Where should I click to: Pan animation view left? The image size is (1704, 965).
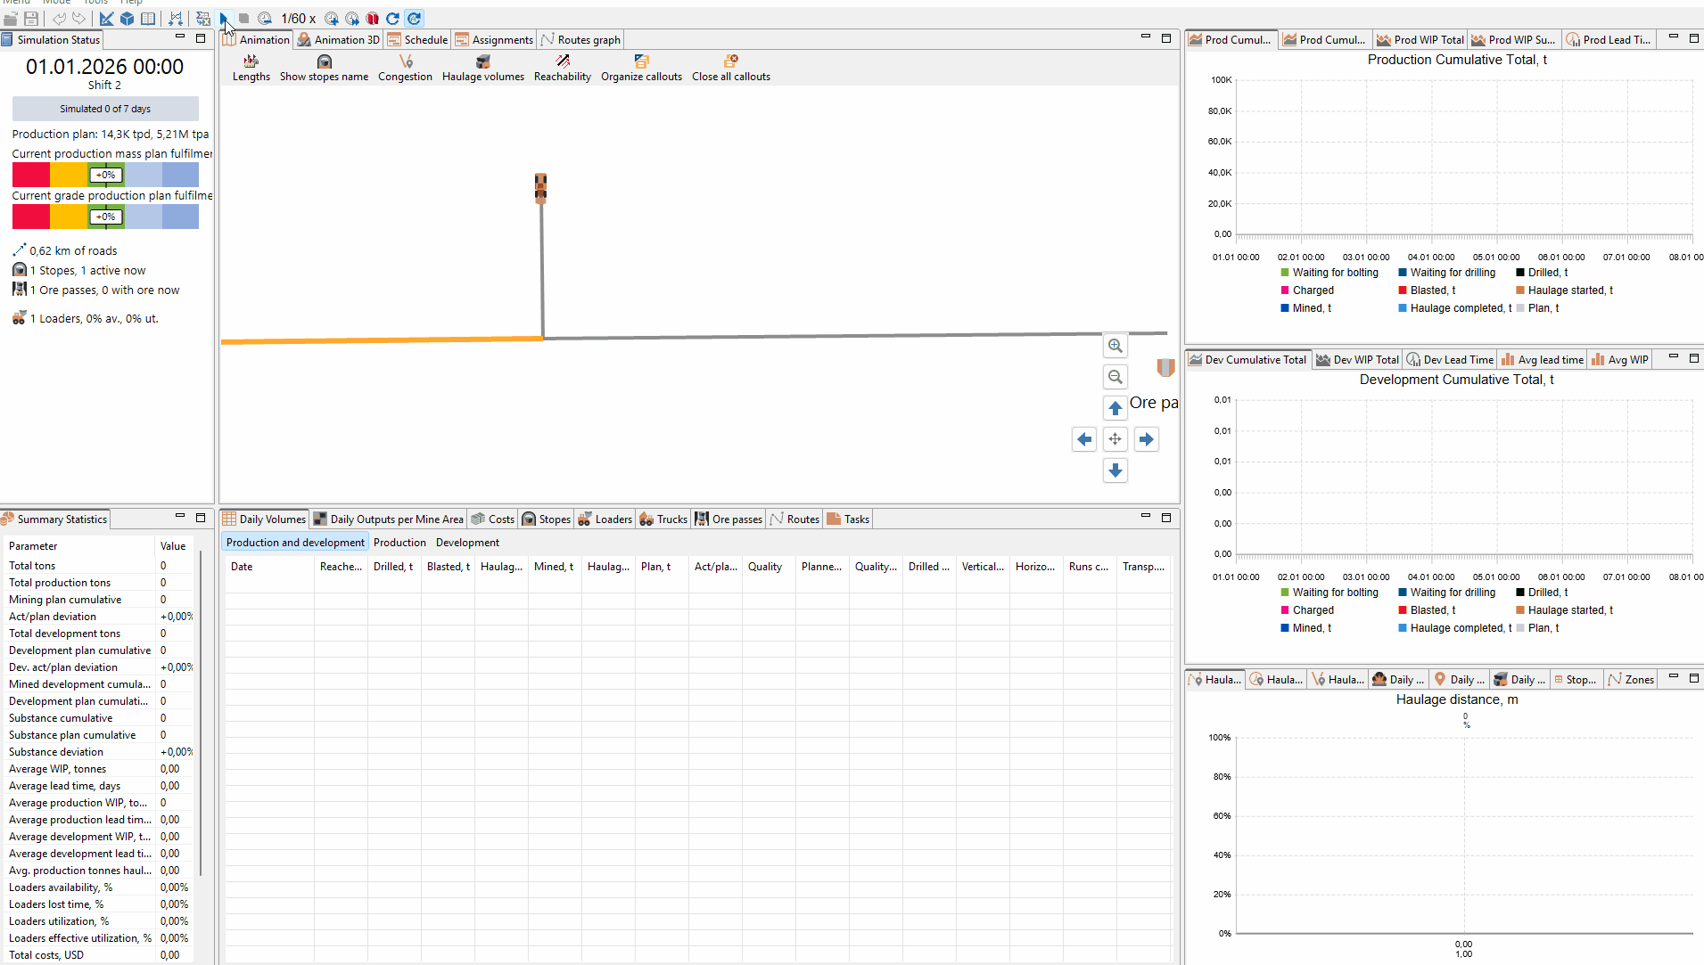pyautogui.click(x=1083, y=439)
